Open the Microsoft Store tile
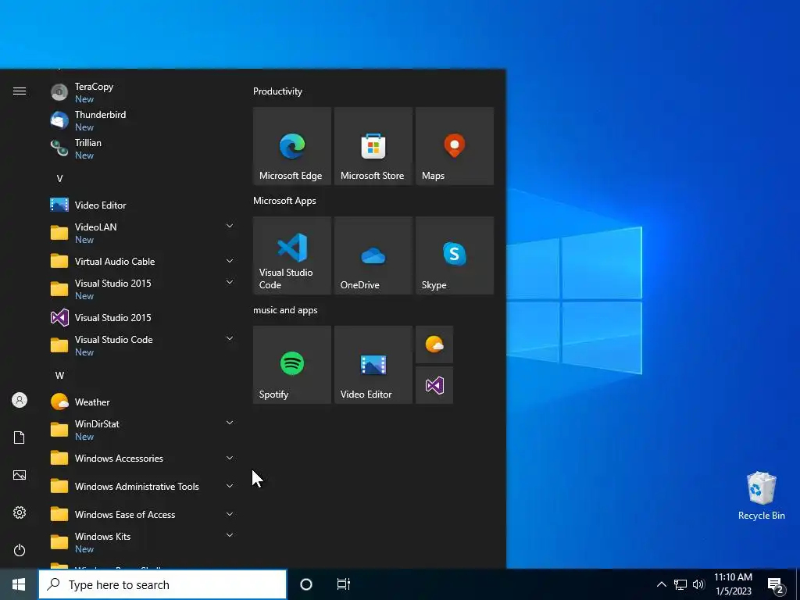The height and width of the screenshot is (600, 800). pos(373,146)
